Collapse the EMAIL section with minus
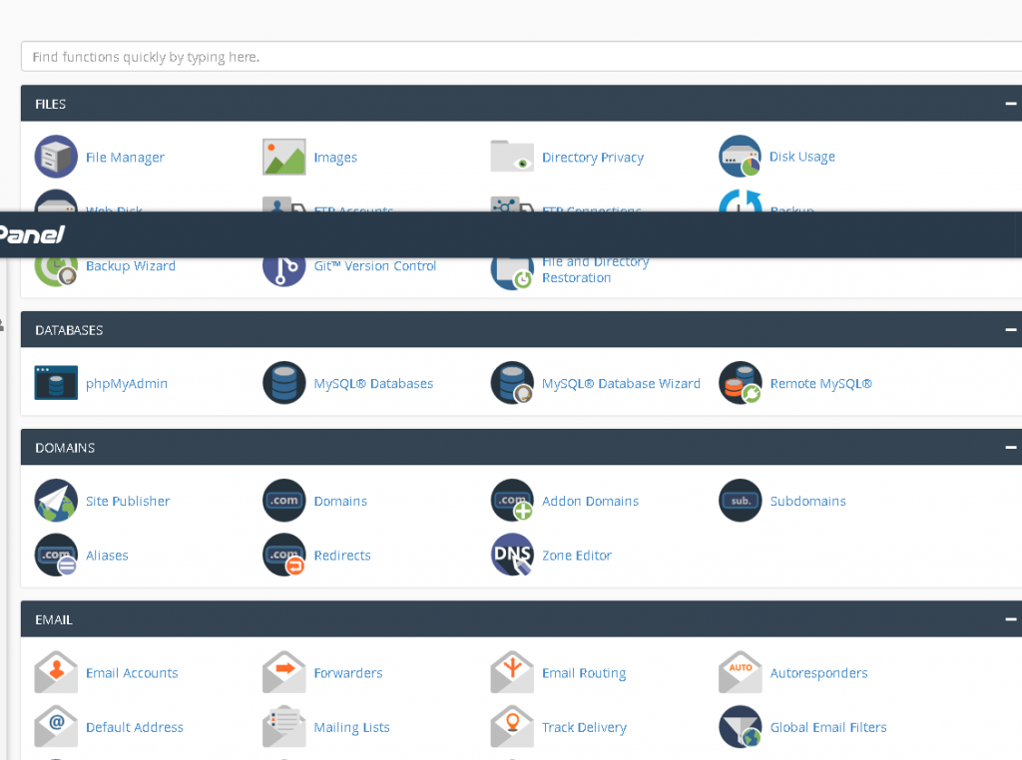The height and width of the screenshot is (760, 1022). [1010, 619]
